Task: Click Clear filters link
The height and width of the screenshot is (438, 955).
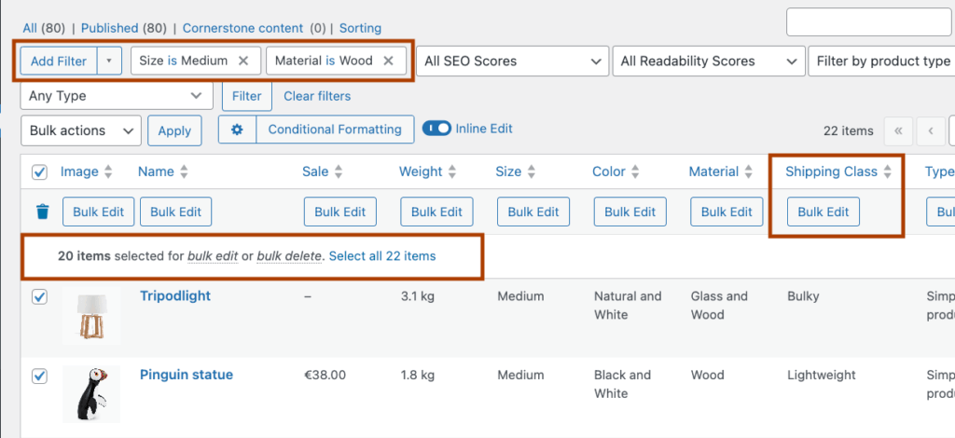Action: (x=317, y=96)
